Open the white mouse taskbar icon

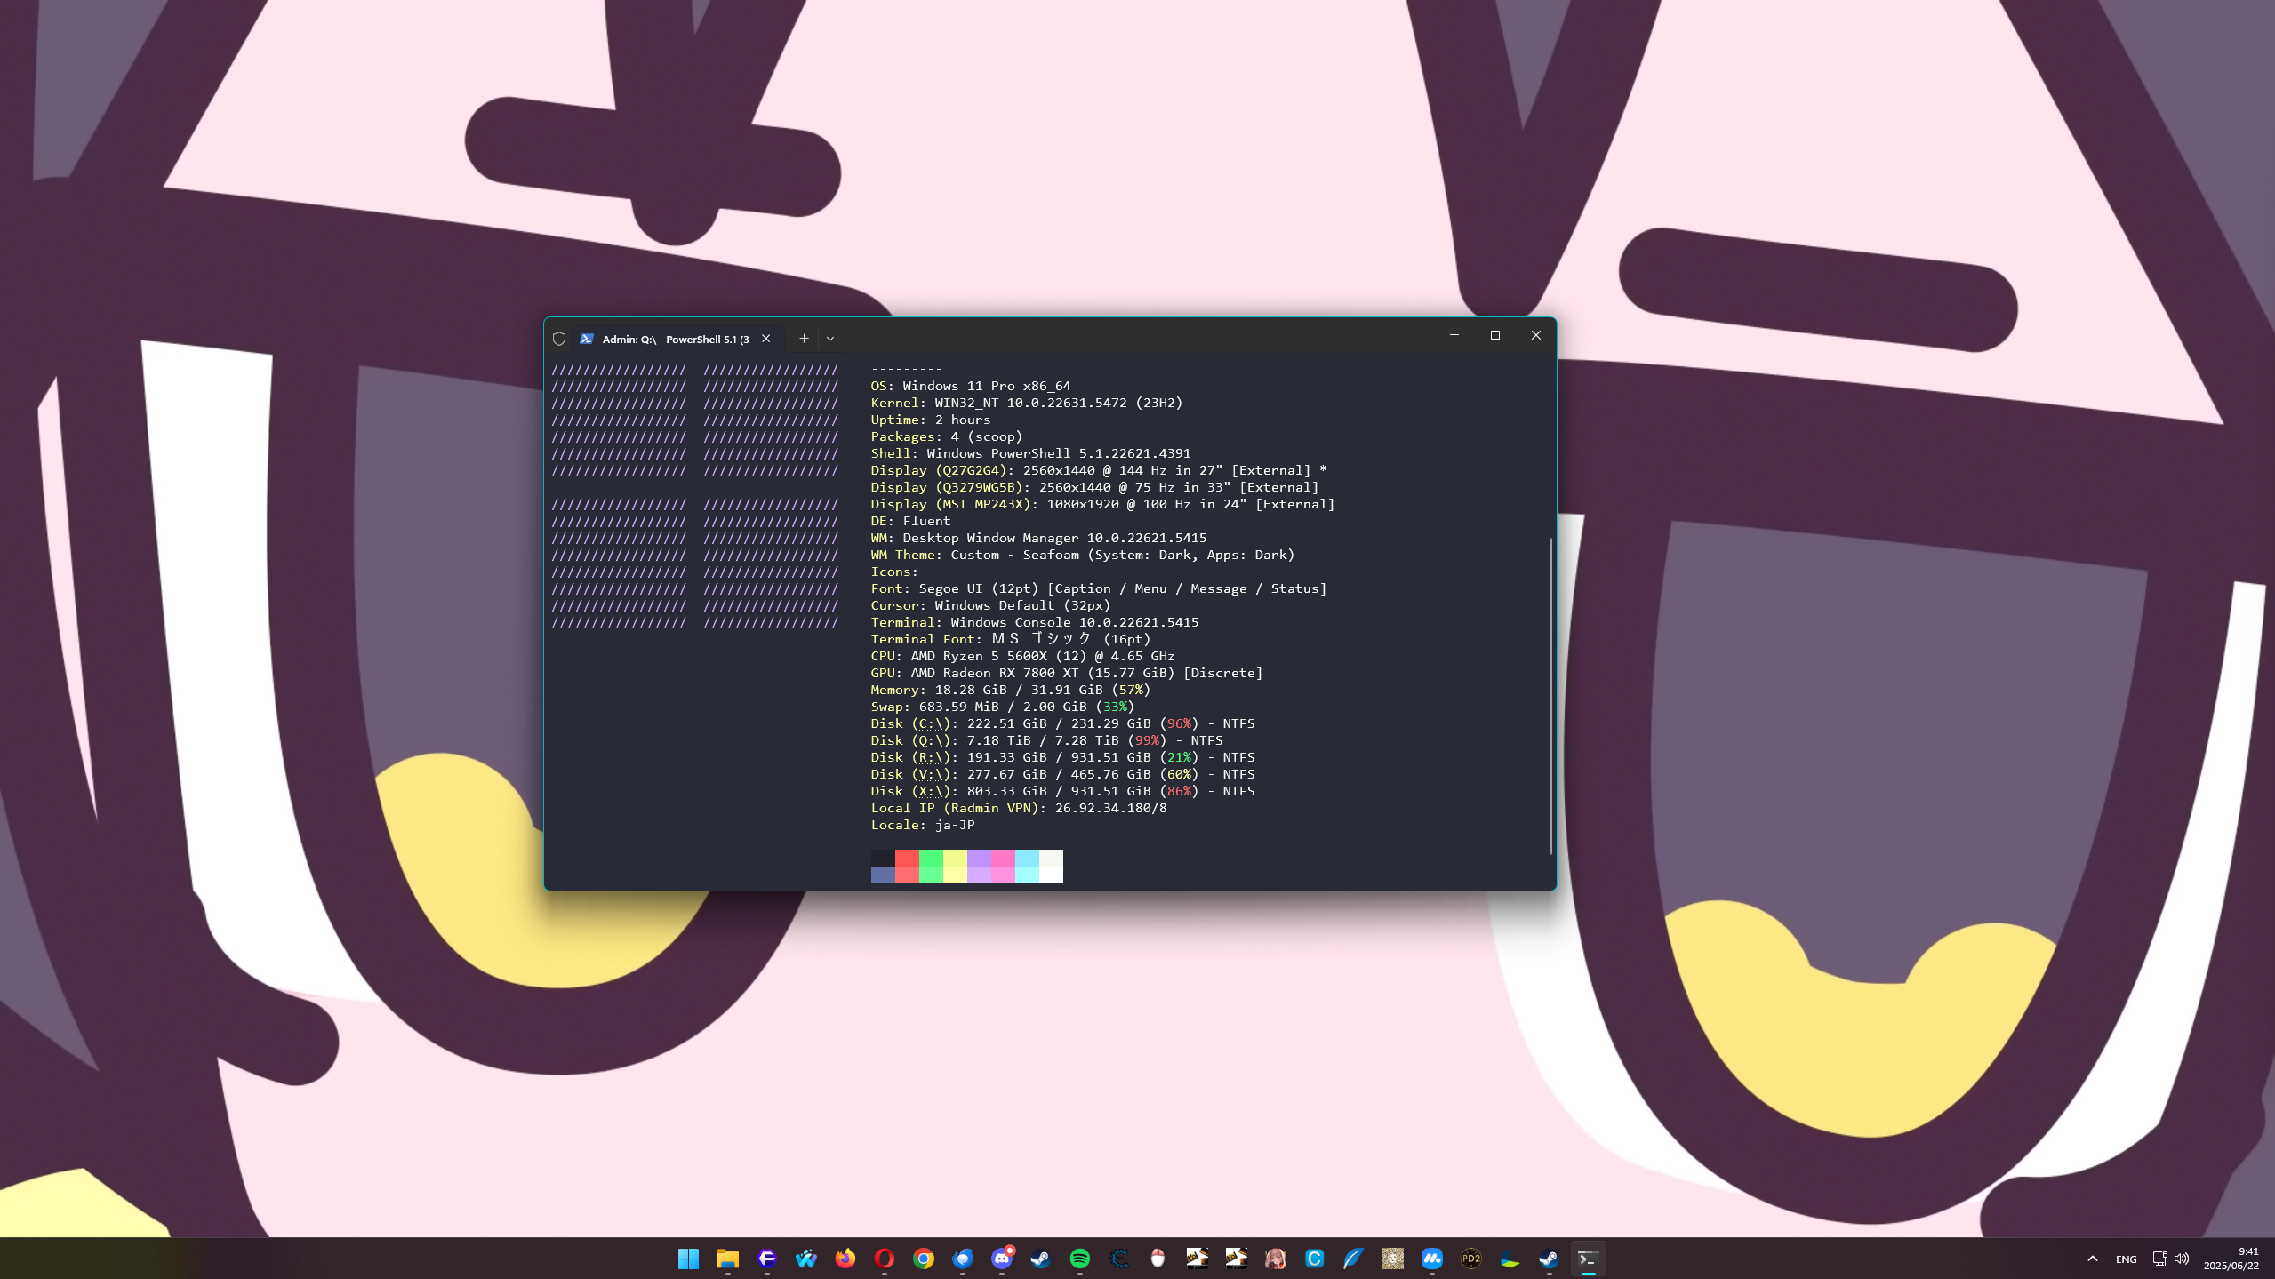click(1158, 1259)
